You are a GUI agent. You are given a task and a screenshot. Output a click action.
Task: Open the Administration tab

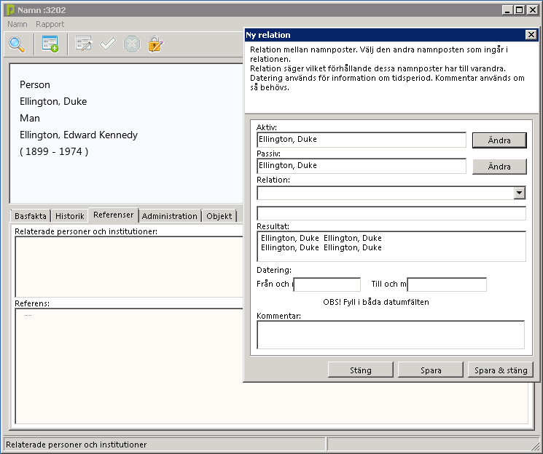(169, 216)
